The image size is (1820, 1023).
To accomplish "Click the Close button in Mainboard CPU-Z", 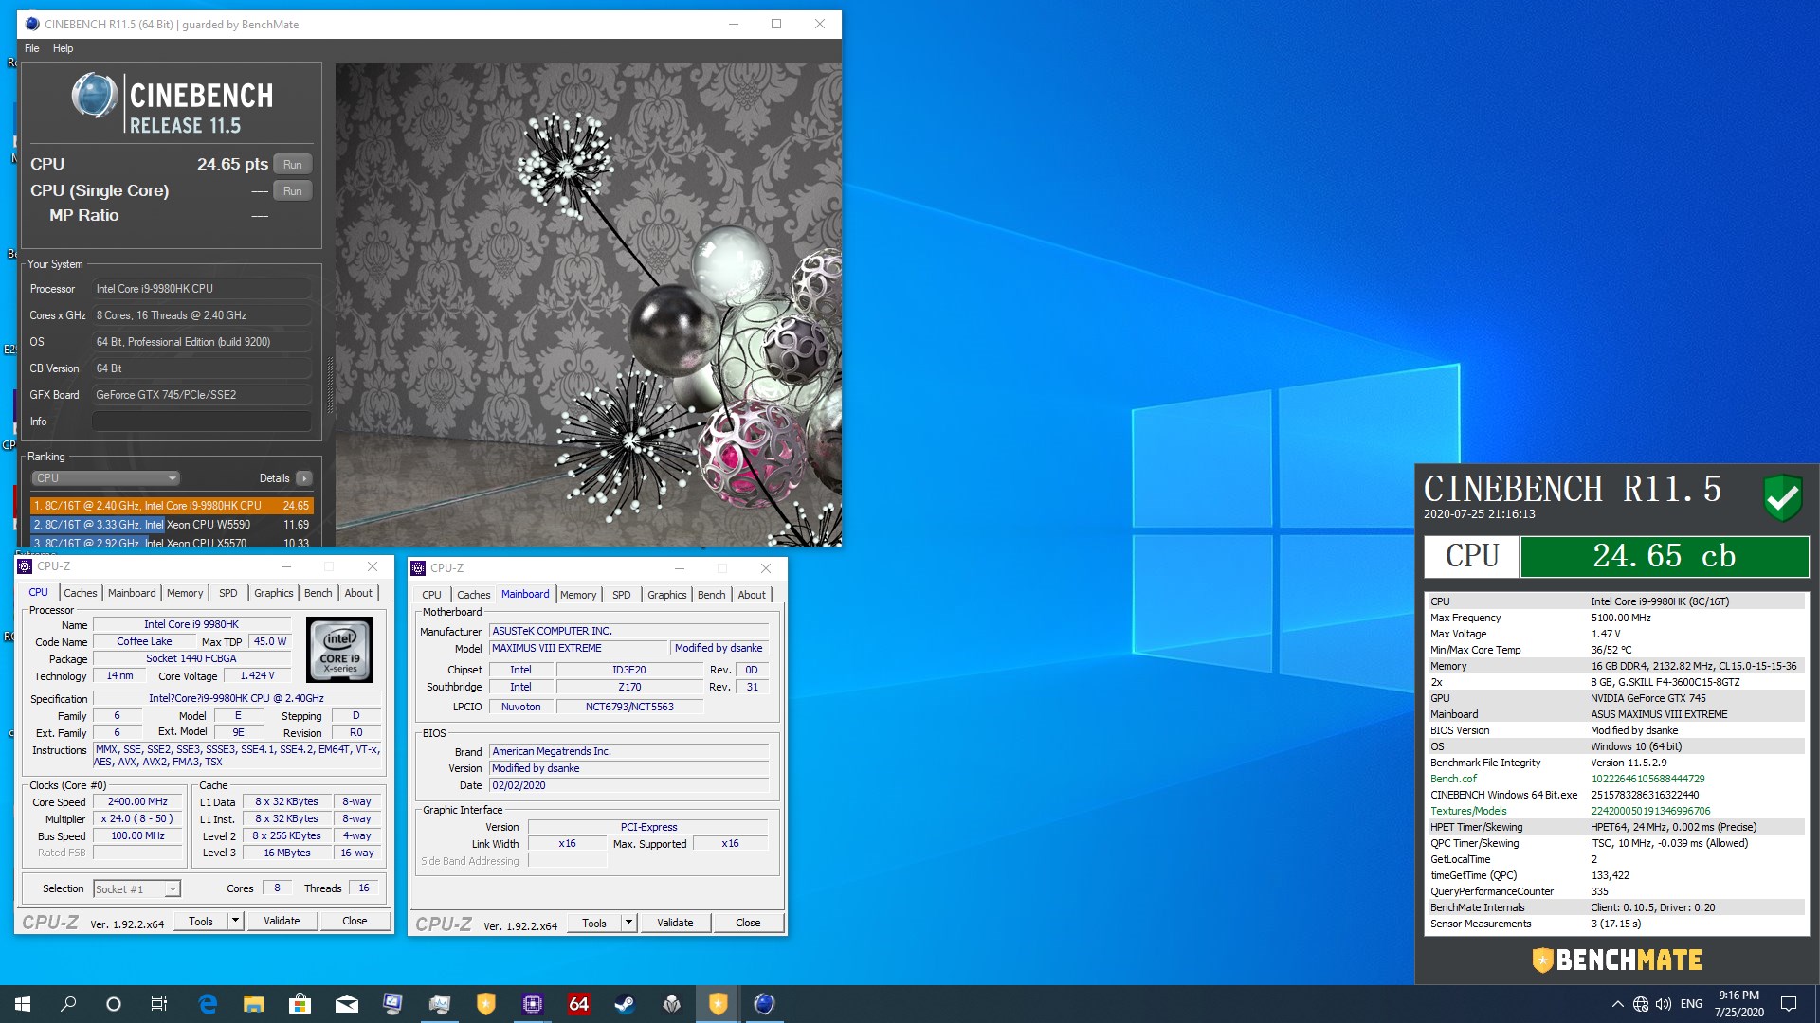I will click(x=748, y=923).
